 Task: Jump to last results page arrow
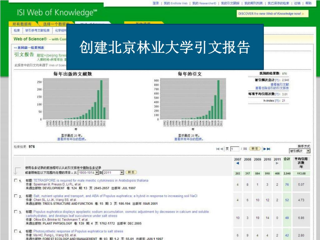[x=268, y=149]
